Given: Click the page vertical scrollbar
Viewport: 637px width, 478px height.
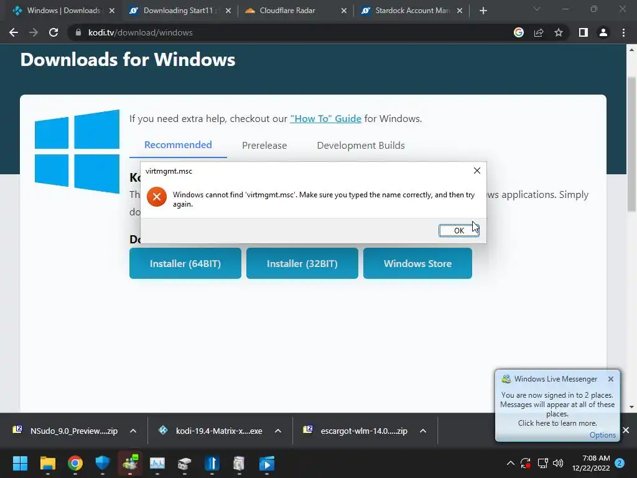Looking at the screenshot, I should click(x=631, y=144).
